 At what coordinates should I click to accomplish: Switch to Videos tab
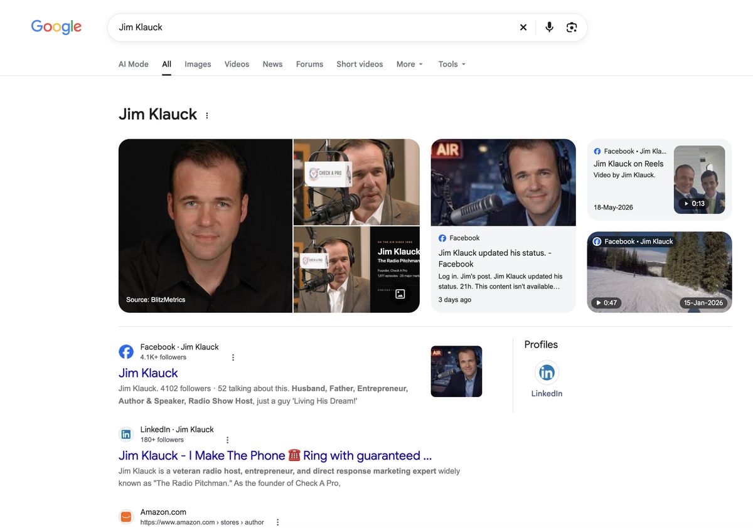(x=237, y=64)
